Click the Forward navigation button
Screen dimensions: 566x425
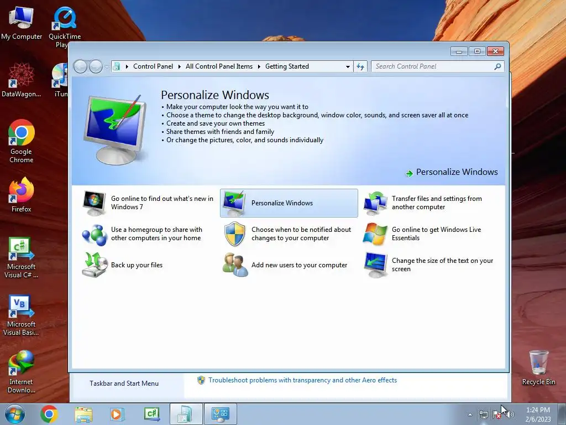click(96, 66)
